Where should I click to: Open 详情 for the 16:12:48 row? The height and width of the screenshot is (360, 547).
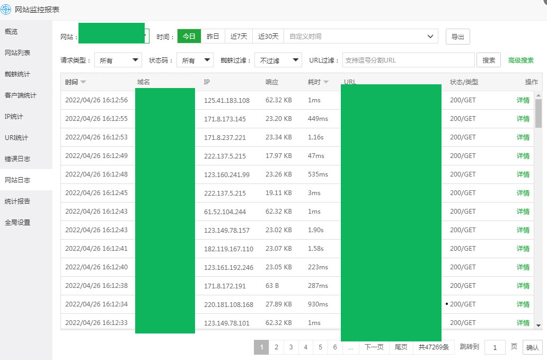click(x=523, y=174)
